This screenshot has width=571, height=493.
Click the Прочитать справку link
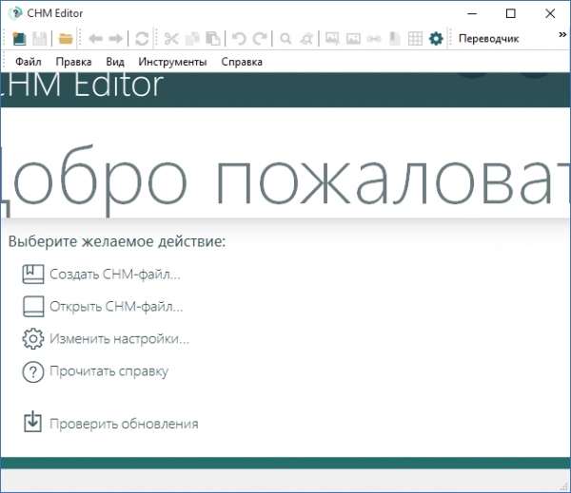coord(108,371)
